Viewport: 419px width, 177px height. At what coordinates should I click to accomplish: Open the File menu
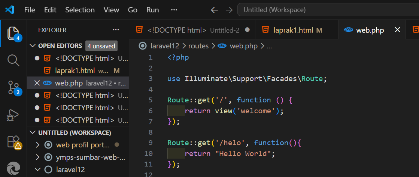(x=30, y=10)
